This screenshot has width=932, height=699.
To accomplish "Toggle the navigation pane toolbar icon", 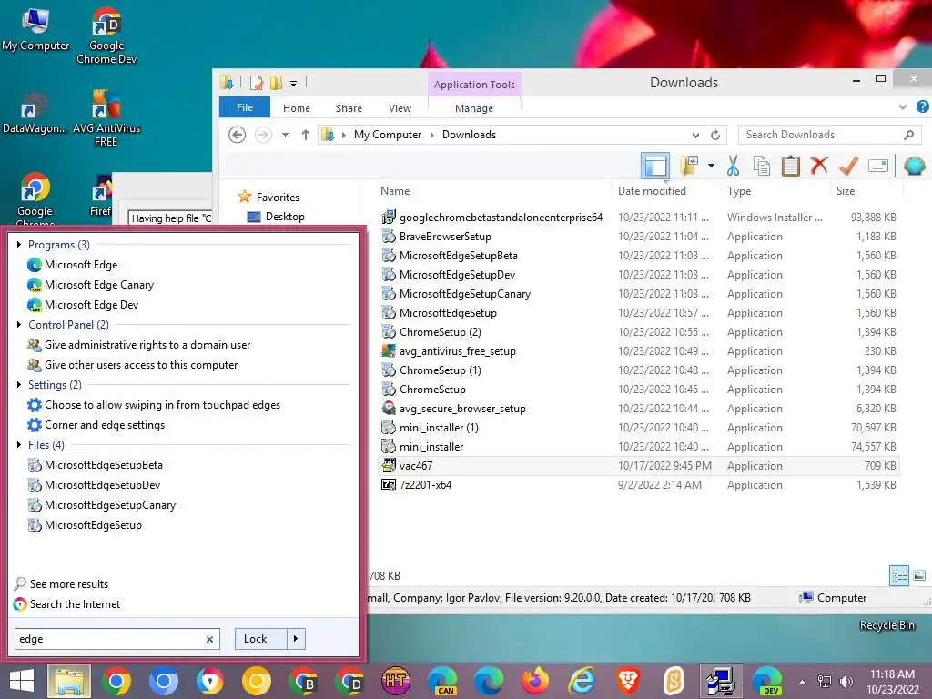I will 655,166.
